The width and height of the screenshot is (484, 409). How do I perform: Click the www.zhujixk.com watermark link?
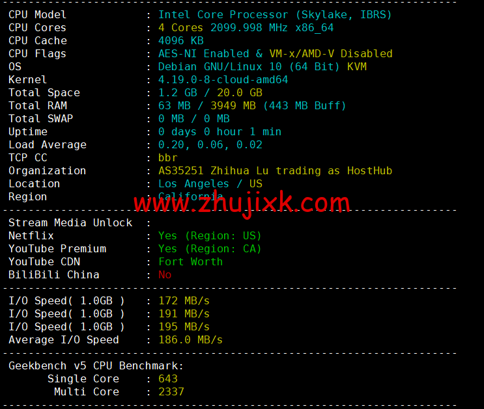coord(242,204)
